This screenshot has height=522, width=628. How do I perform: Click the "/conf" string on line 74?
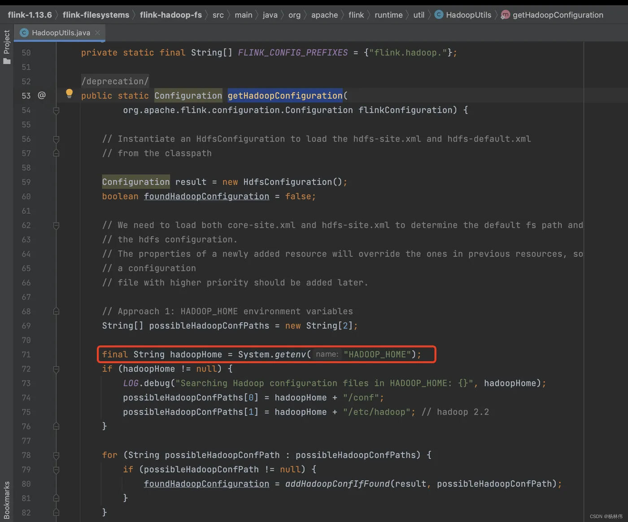tap(361, 397)
